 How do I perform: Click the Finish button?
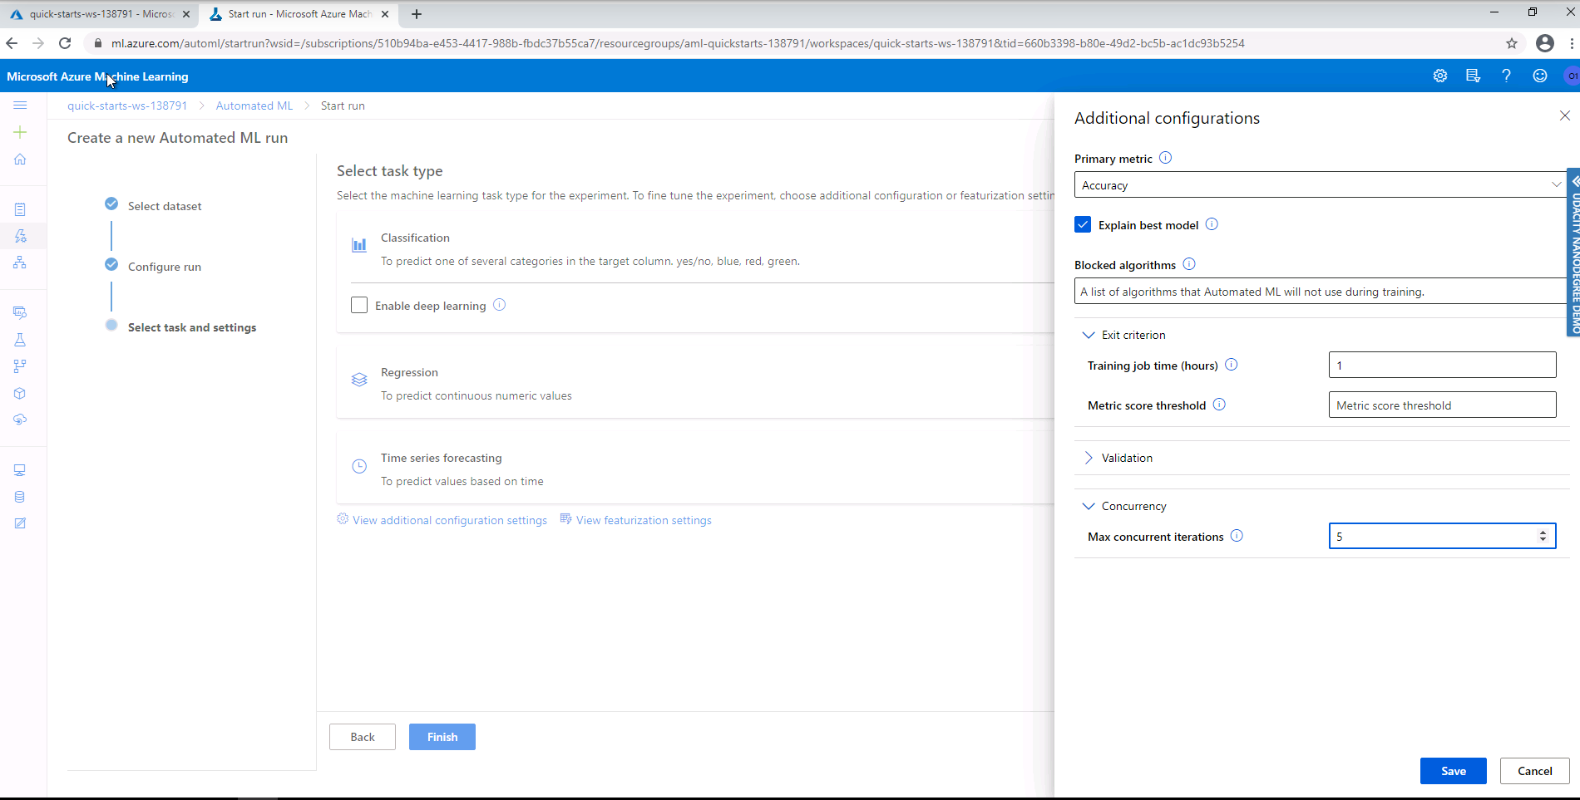(x=442, y=737)
